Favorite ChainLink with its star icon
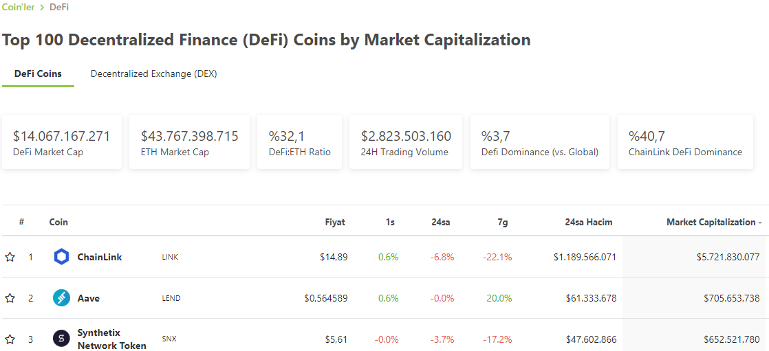 (10, 257)
